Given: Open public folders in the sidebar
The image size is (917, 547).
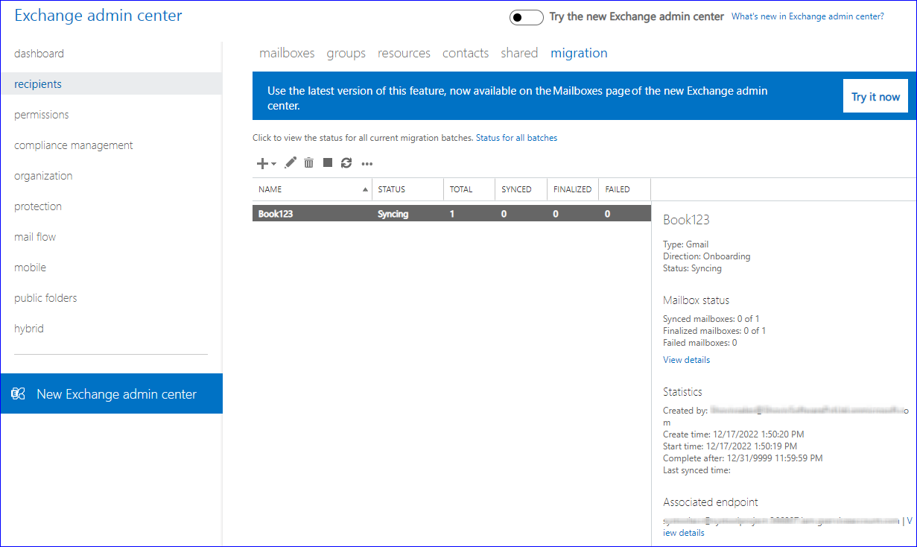Looking at the screenshot, I should (x=45, y=298).
